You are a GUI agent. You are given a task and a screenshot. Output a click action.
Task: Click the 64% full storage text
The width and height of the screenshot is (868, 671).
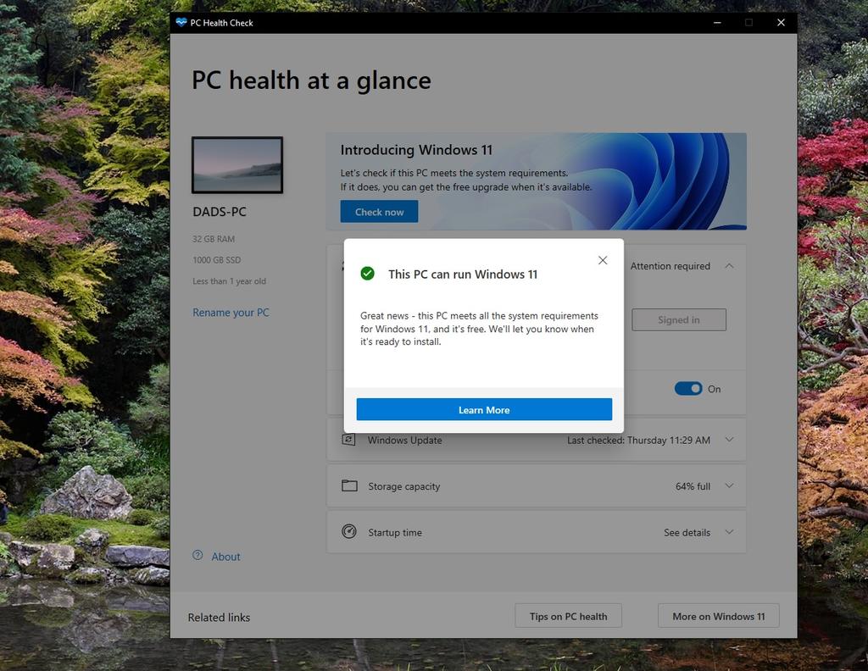click(693, 486)
